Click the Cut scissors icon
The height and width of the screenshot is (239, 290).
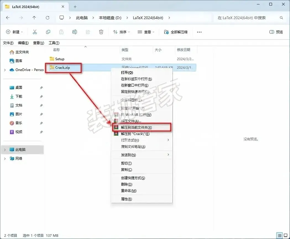coord(35,32)
